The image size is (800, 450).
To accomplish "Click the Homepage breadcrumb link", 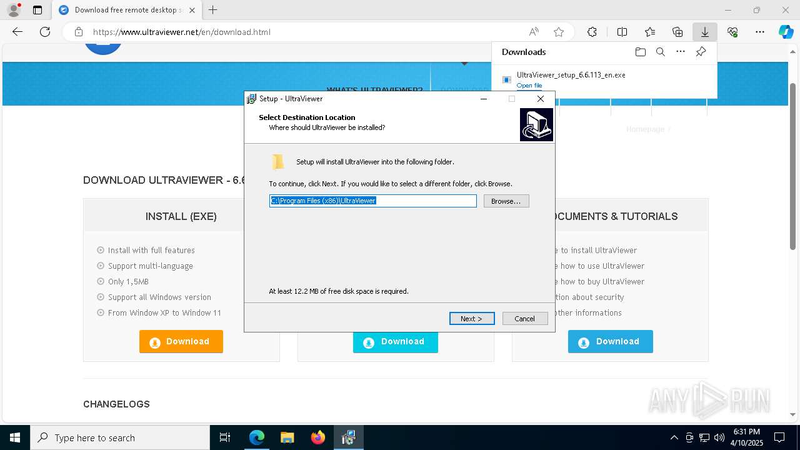I will pos(645,129).
